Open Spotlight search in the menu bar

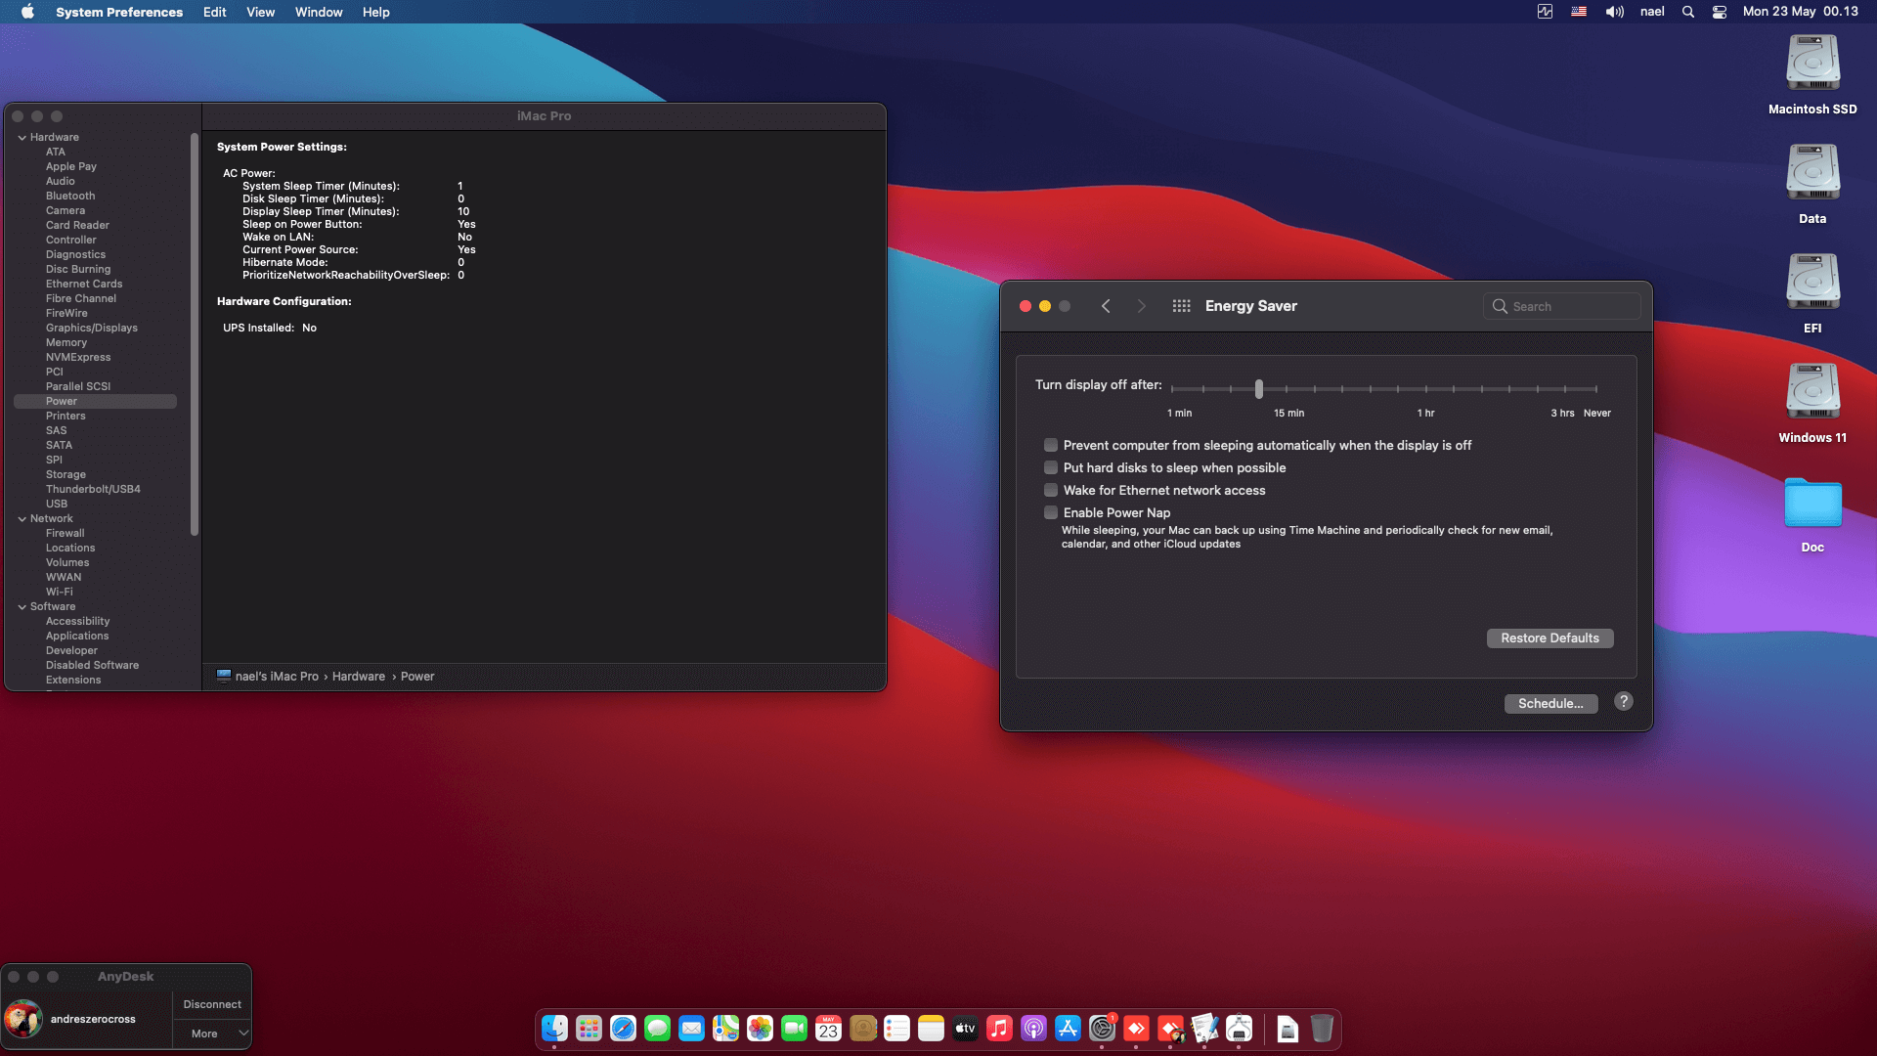1687,12
